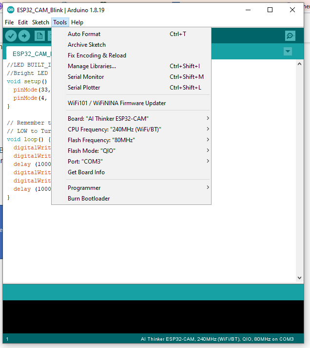This screenshot has width=310, height=348.
Task: Expand the Flash Frequency "80MHz" submenu
Action: tap(131, 140)
